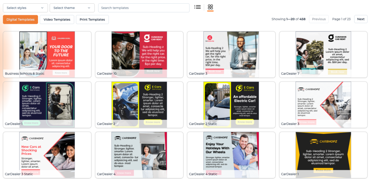Viewport: 370px width, 179px height.
Task: Open the Video Templates tab
Action: pos(57,19)
